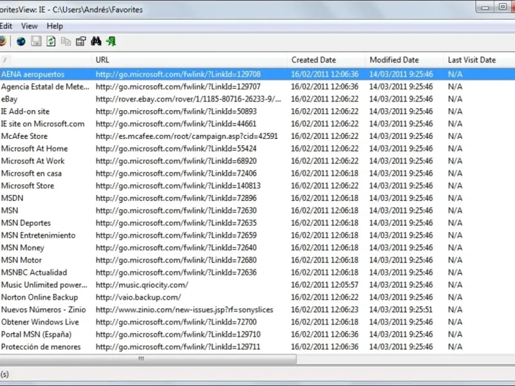
Task: Select the Music Unlimited power... entry
Action: tap(44, 285)
